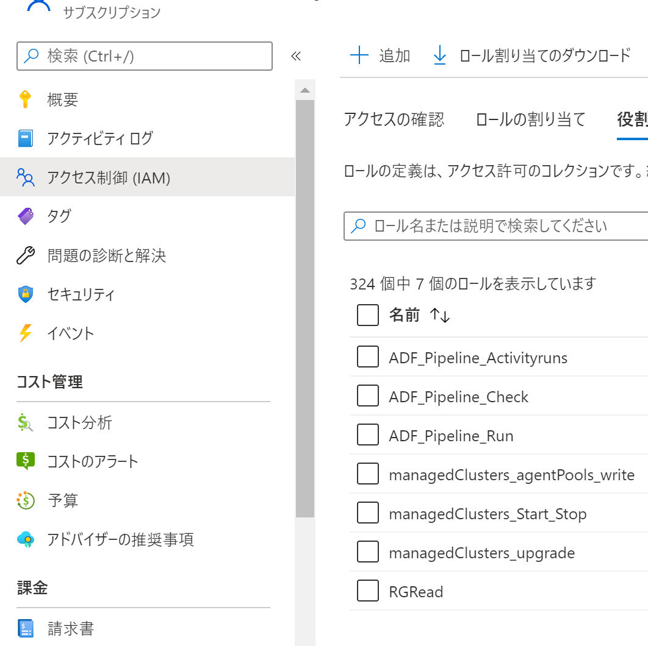This screenshot has width=648, height=646.
Task: Click the 追加 button
Action: pos(380,55)
